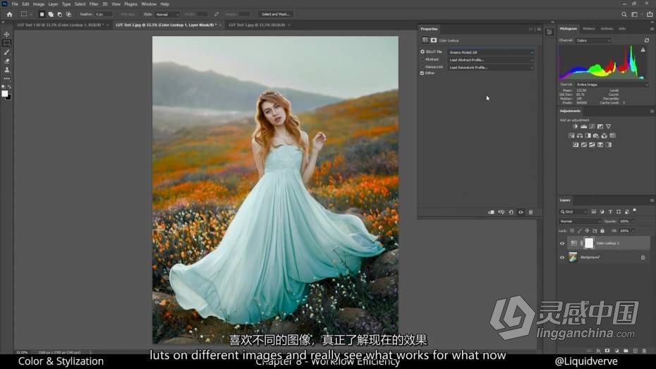
Task: Open the Load DeviceLink Profile dropdown
Action: tap(491, 67)
